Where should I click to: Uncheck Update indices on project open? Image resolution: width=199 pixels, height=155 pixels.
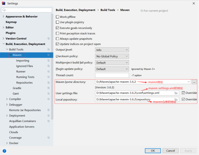pyautogui.click(x=57, y=44)
